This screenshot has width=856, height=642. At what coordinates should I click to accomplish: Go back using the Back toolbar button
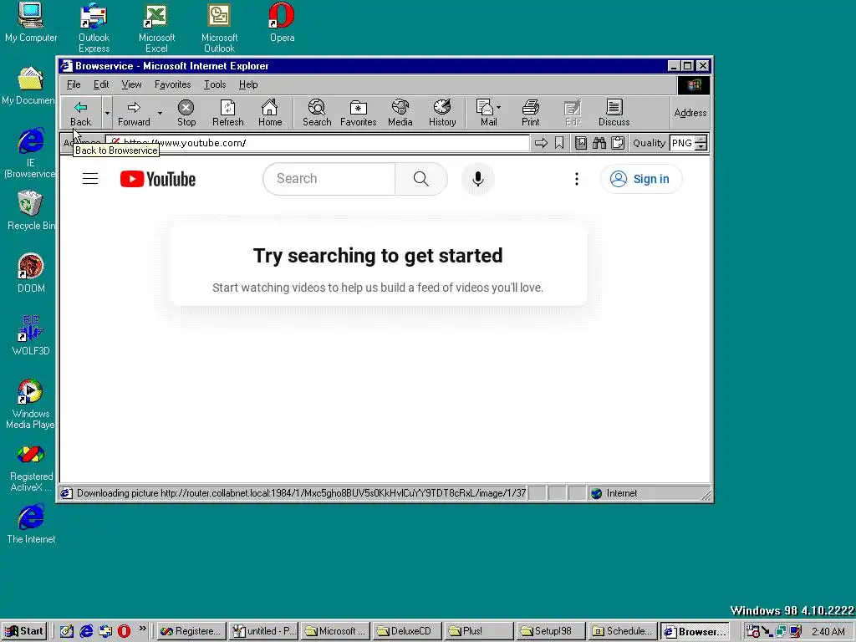pos(81,113)
